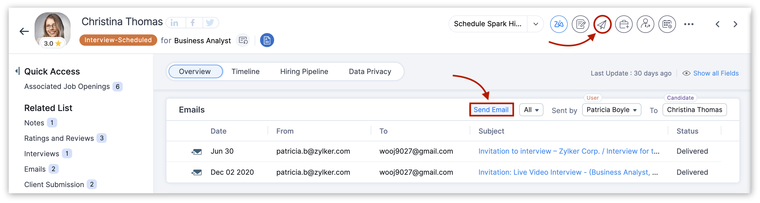Collapse the Quick Access sidebar
Image resolution: width=760 pixels, height=203 pixels.
[18, 71]
